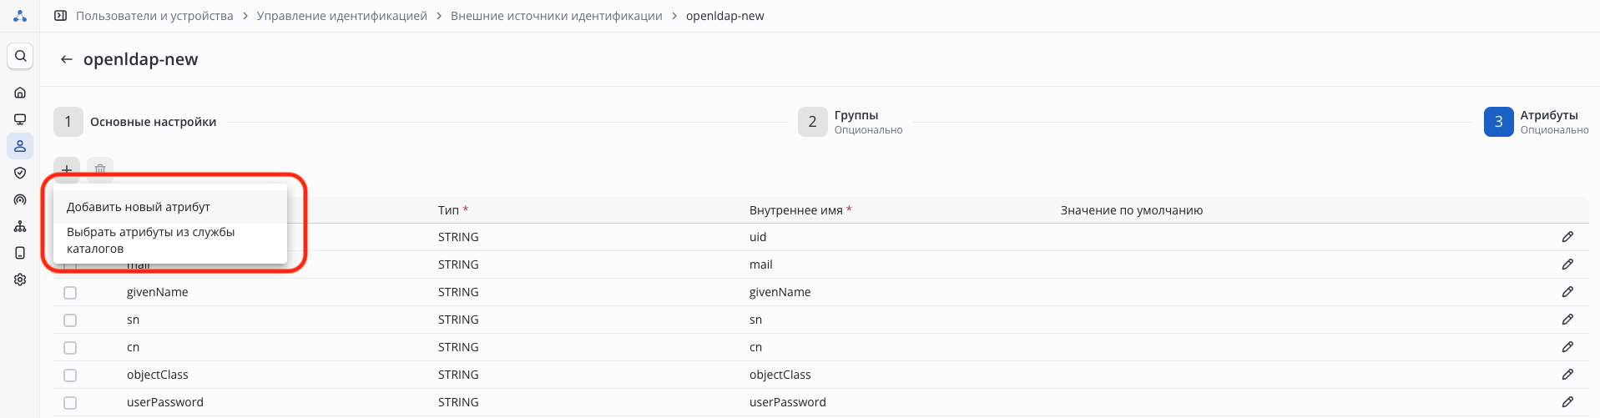Image resolution: width=1600 pixels, height=418 pixels.
Task: Tick the givenName row checkbox
Action: pos(70,293)
